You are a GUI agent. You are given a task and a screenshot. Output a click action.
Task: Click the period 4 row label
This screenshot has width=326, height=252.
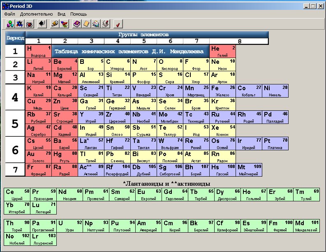15,97
